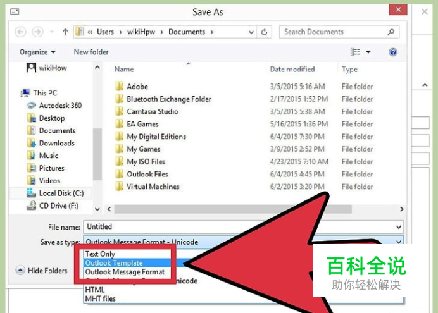Click the view layout icon

click(355, 52)
